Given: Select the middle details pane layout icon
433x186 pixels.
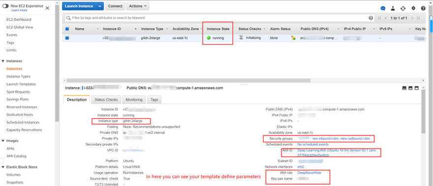Looking at the screenshot, I should [x=410, y=88].
